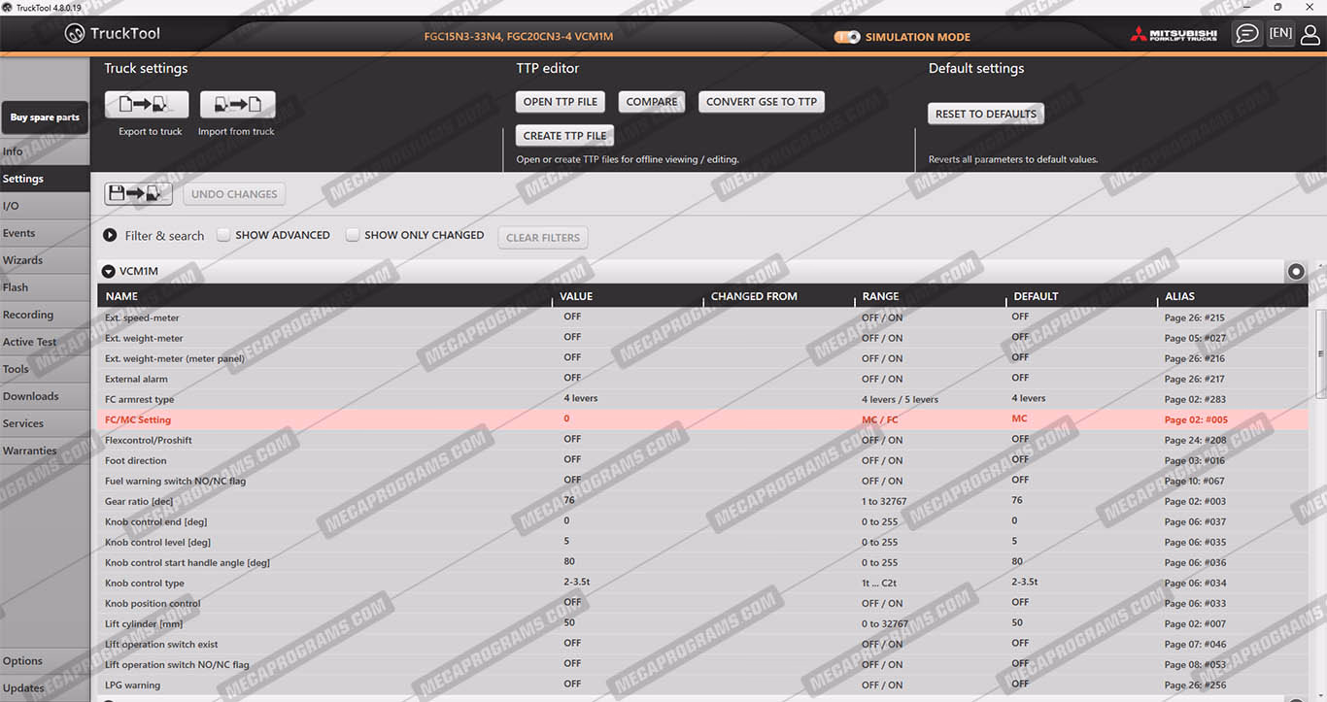Select the Knob position control row name

point(153,603)
